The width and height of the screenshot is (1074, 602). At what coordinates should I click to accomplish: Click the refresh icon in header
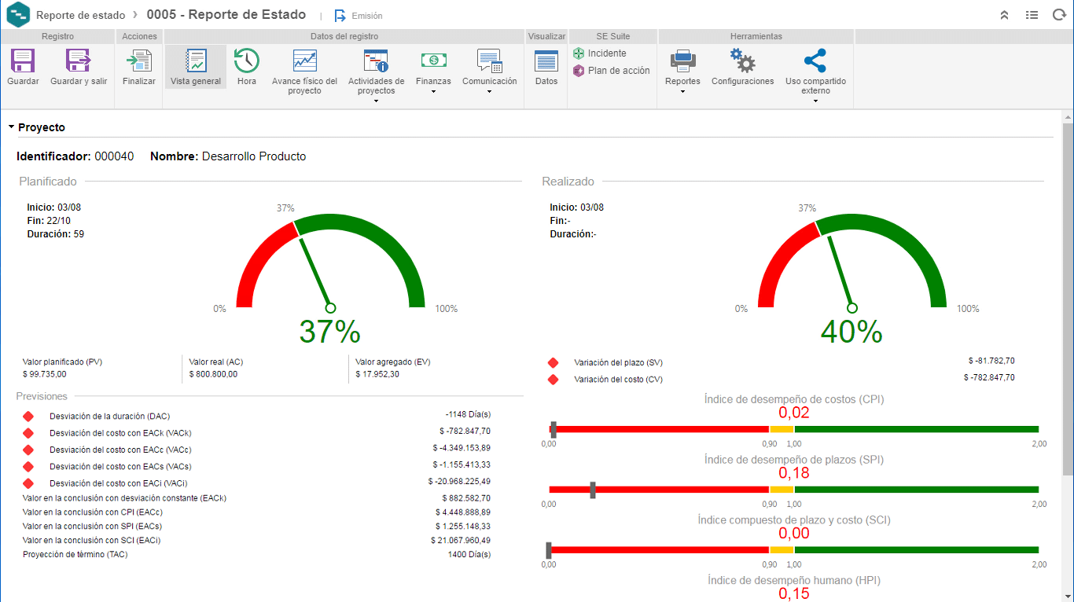tap(1059, 15)
